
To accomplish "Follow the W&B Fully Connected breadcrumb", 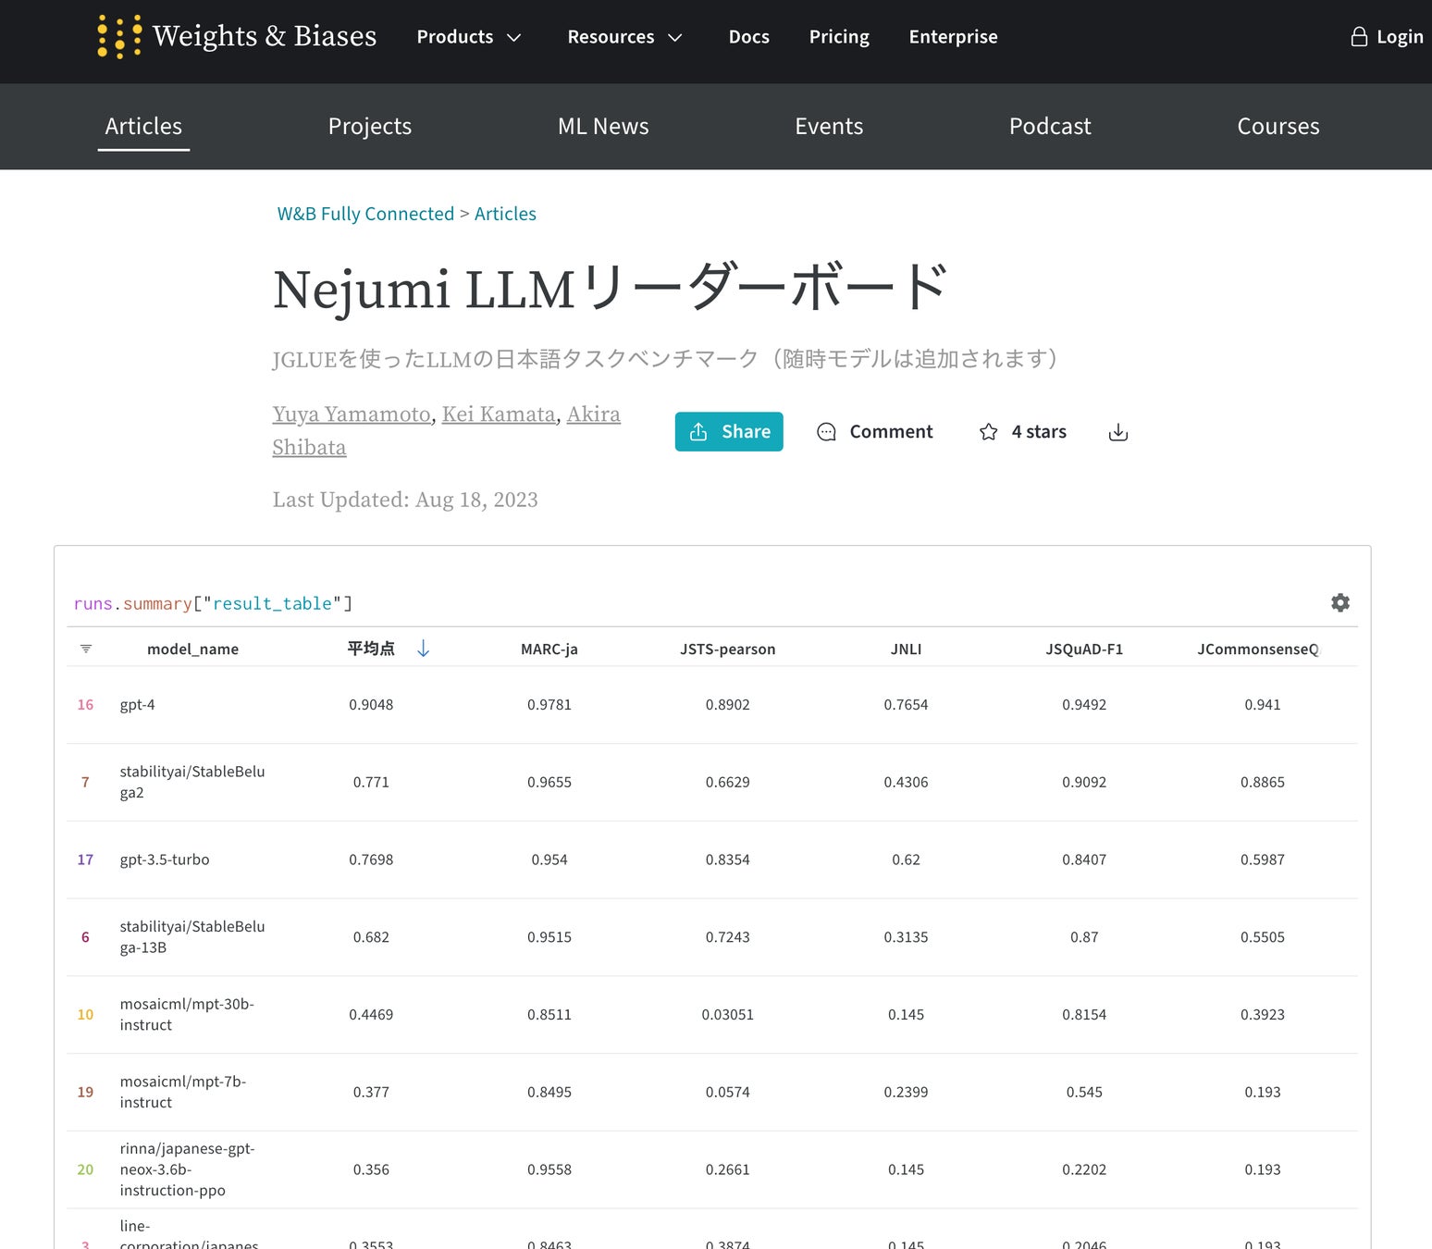I will point(365,214).
